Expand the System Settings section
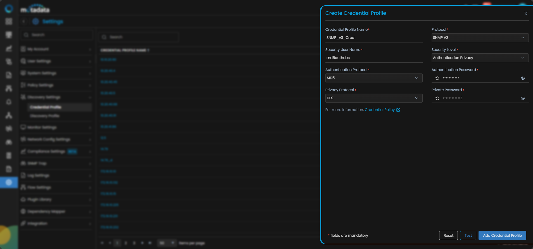This screenshot has height=249, width=533. click(x=56, y=73)
